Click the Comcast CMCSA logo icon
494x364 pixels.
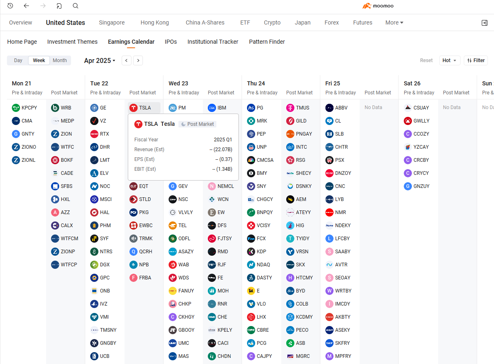(x=251, y=160)
